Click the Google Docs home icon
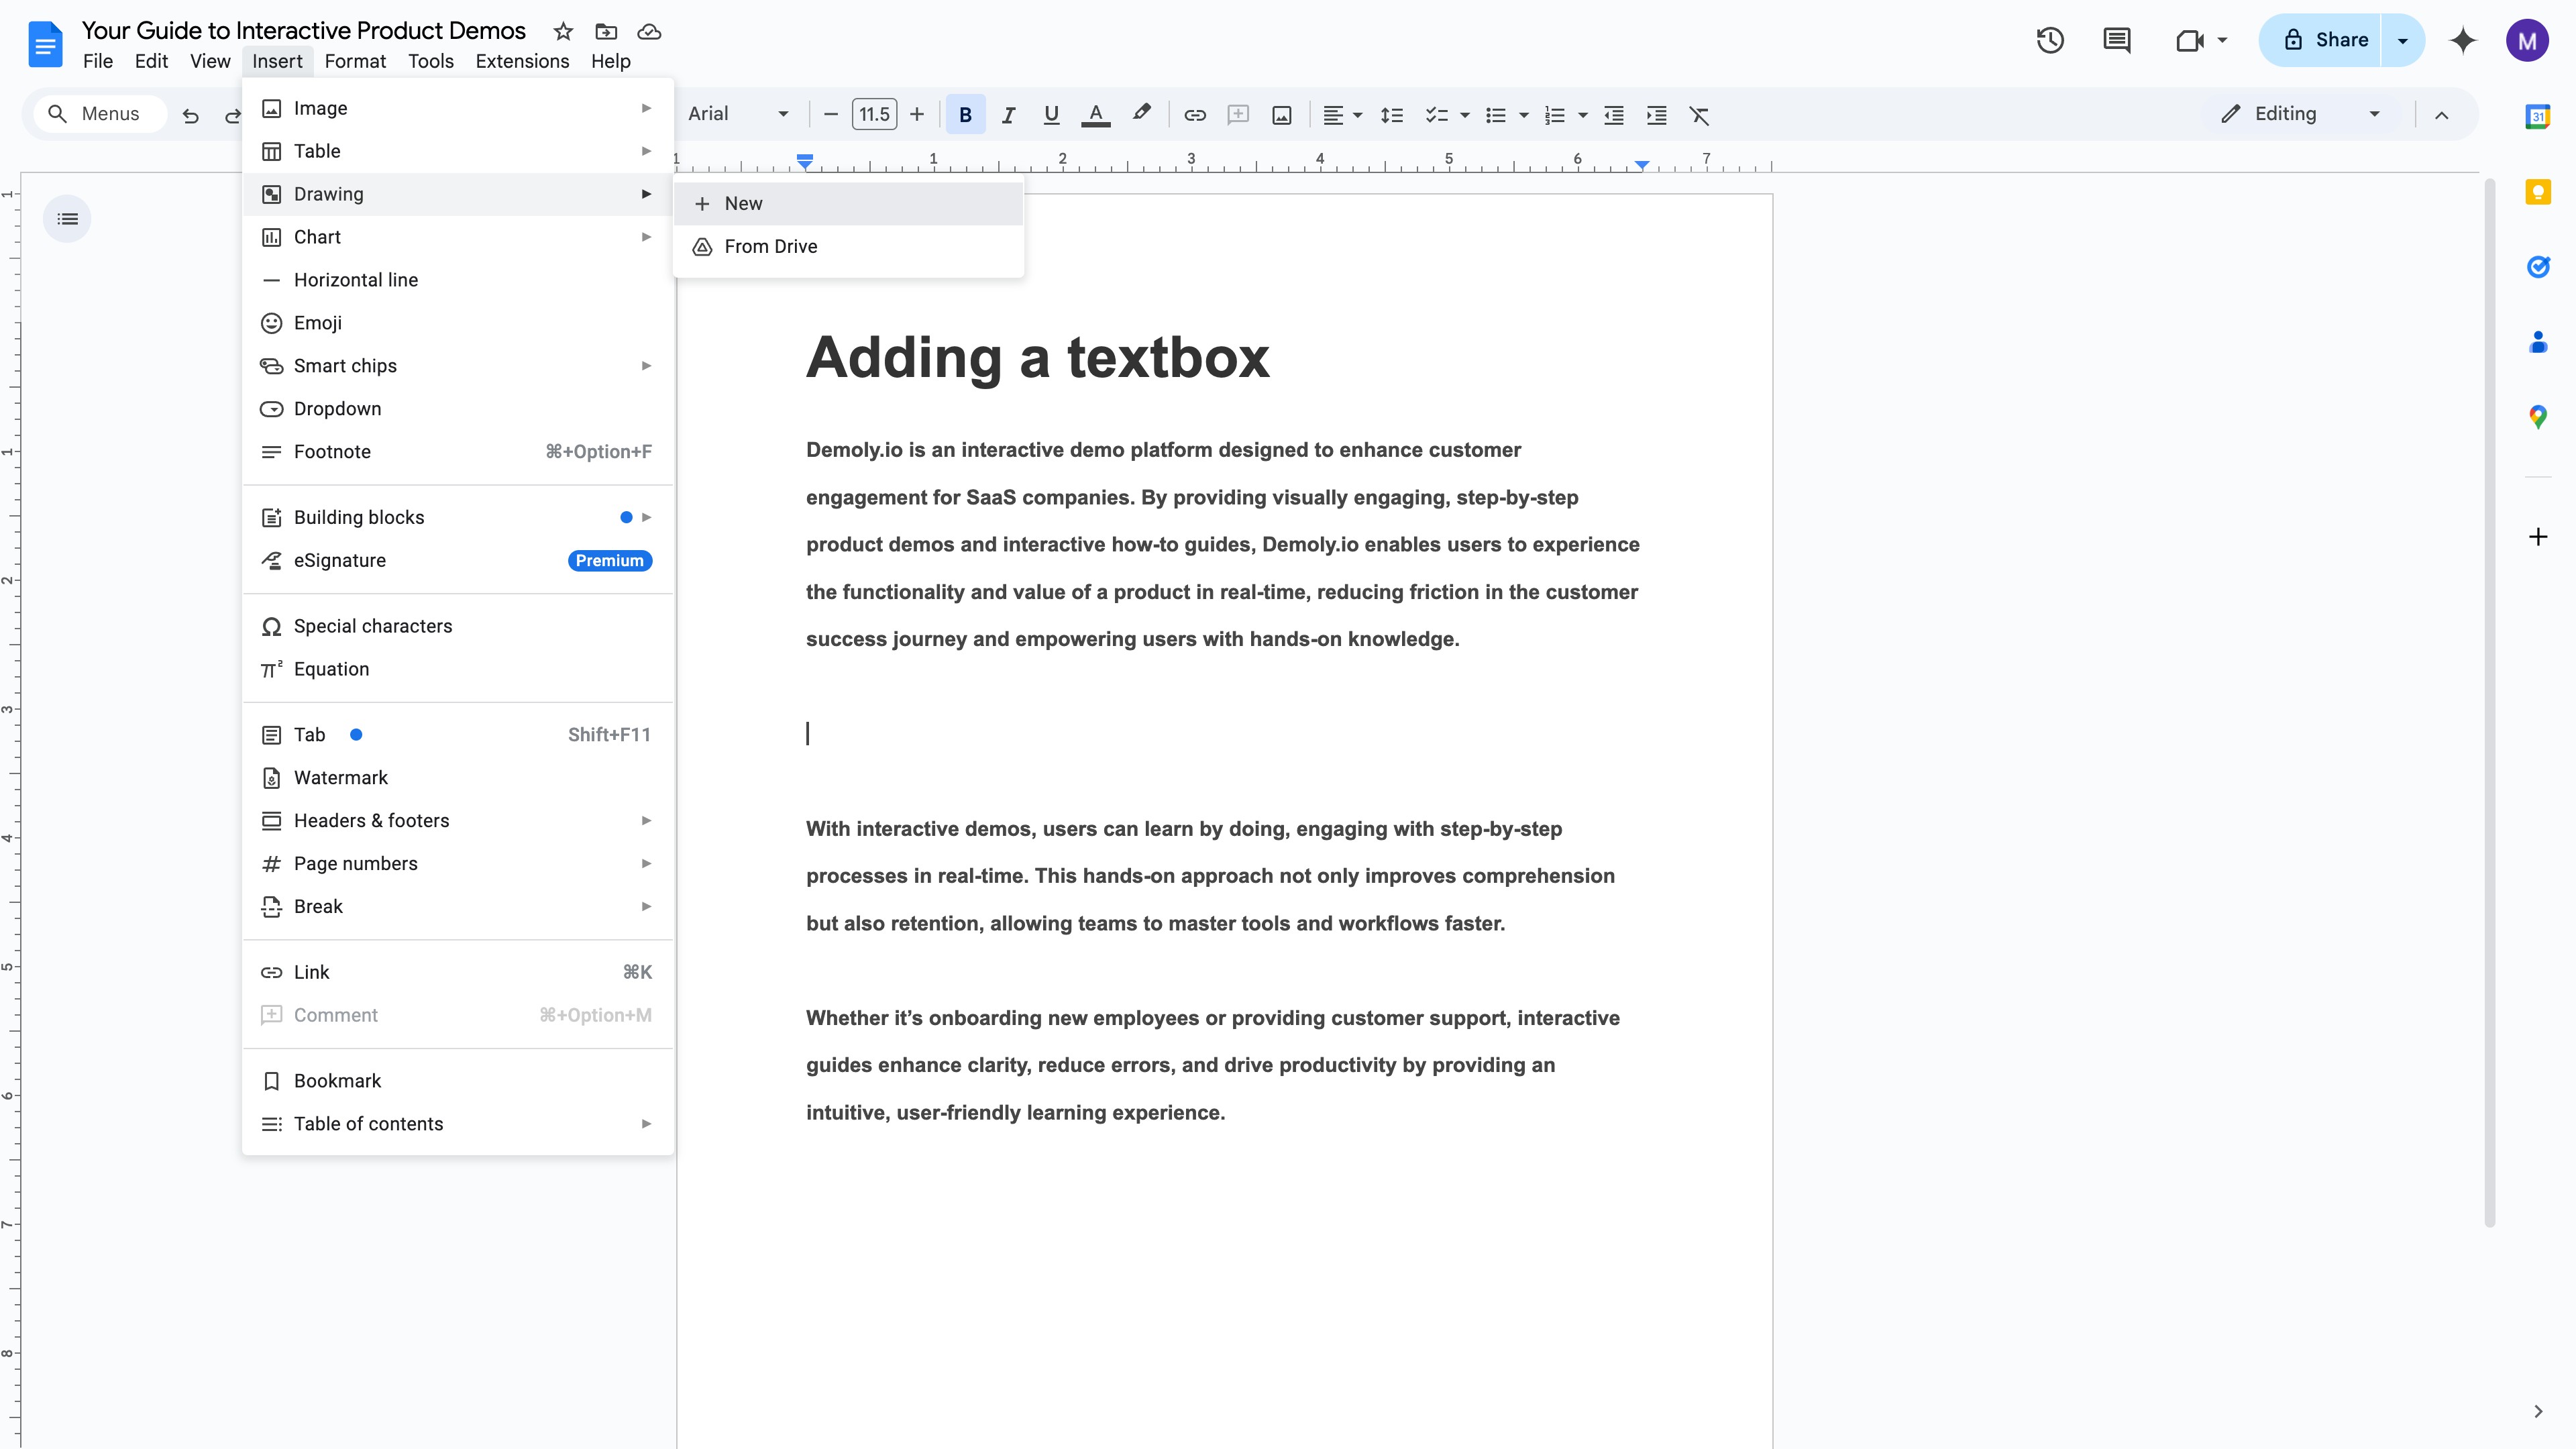The width and height of the screenshot is (2576, 1449). (x=45, y=45)
